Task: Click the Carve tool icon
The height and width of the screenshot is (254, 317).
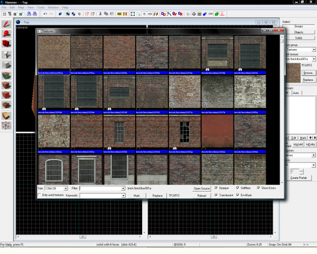Action: click(60, 14)
